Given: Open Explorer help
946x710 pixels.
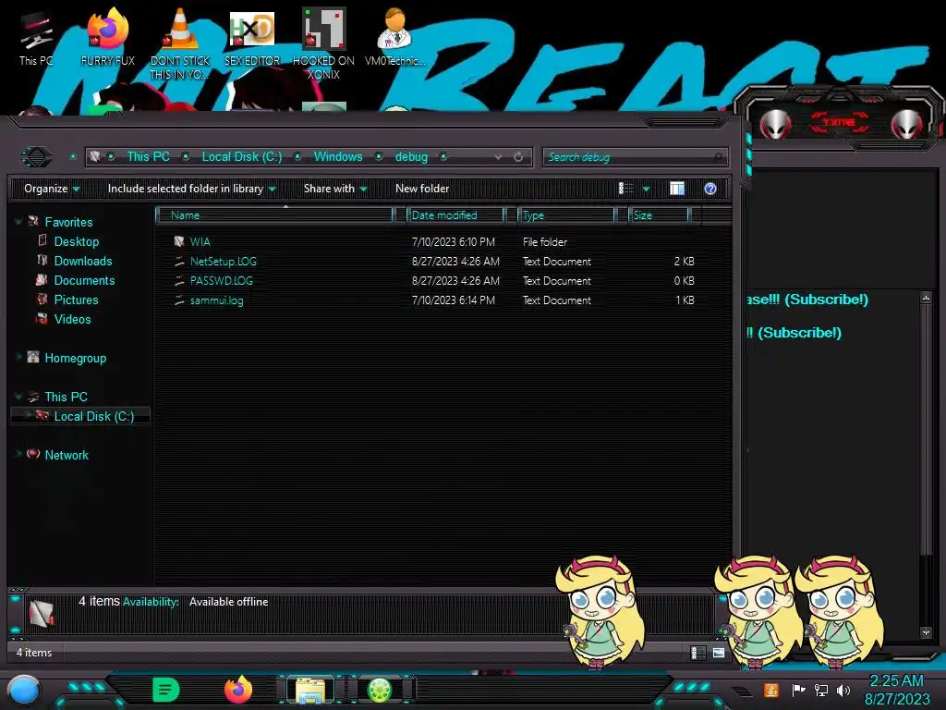Looking at the screenshot, I should pyautogui.click(x=710, y=189).
